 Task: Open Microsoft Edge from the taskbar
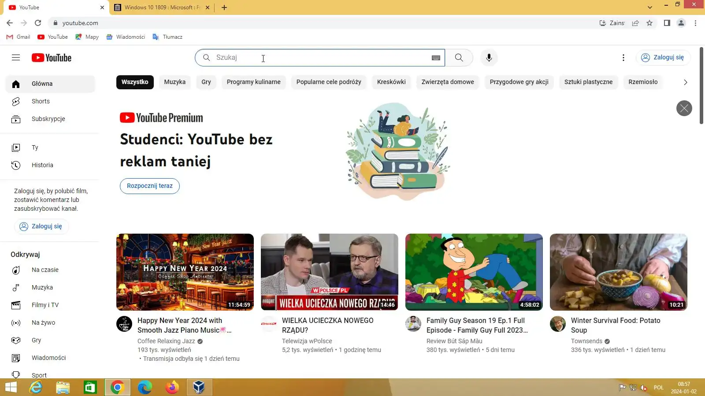[x=145, y=387]
